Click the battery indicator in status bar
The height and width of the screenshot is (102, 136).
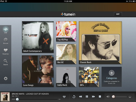click(x=134, y=1)
